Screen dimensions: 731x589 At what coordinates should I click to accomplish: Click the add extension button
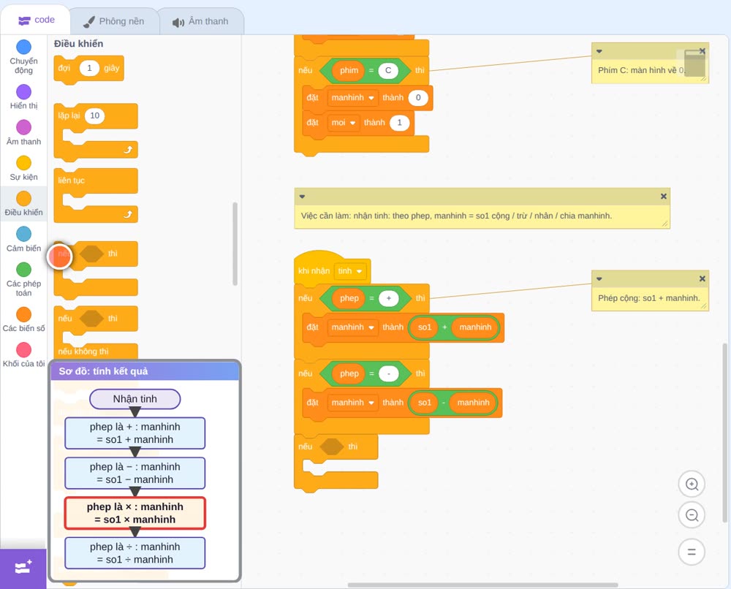pyautogui.click(x=23, y=568)
